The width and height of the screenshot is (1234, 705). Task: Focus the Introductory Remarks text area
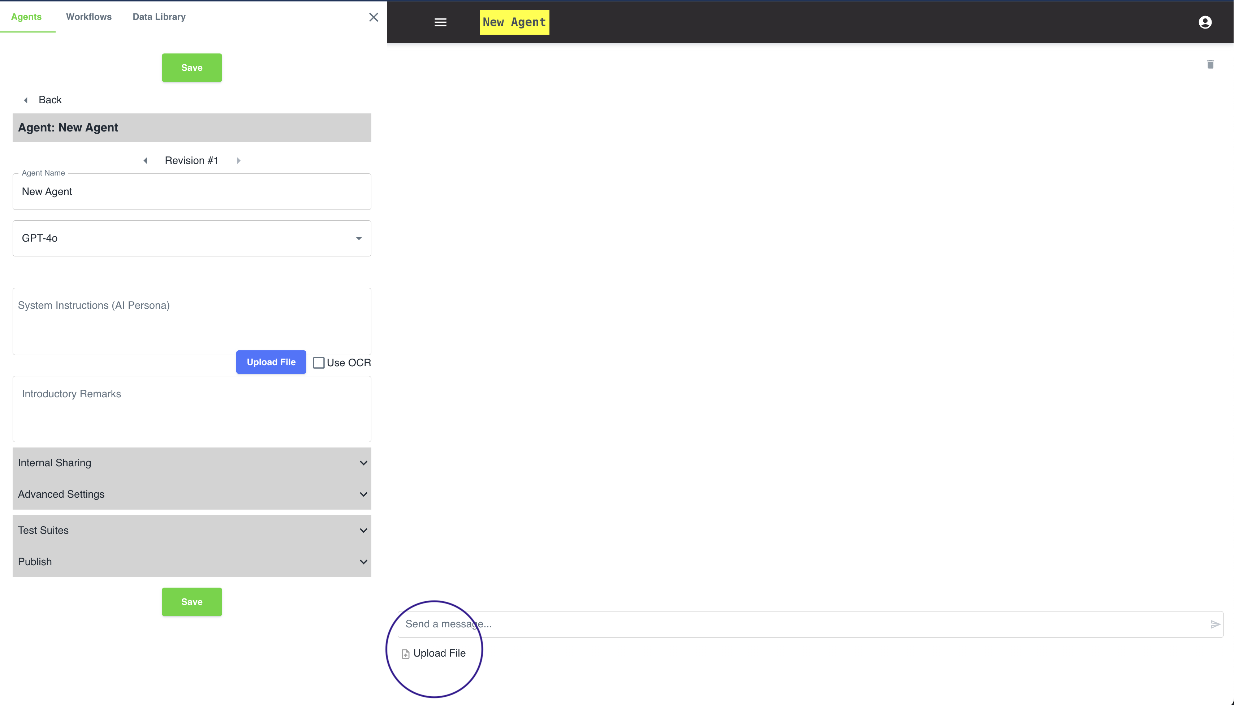pyautogui.click(x=192, y=409)
